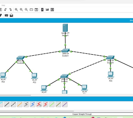
Task: Select the orange Fiber cable
Action: 20,104
